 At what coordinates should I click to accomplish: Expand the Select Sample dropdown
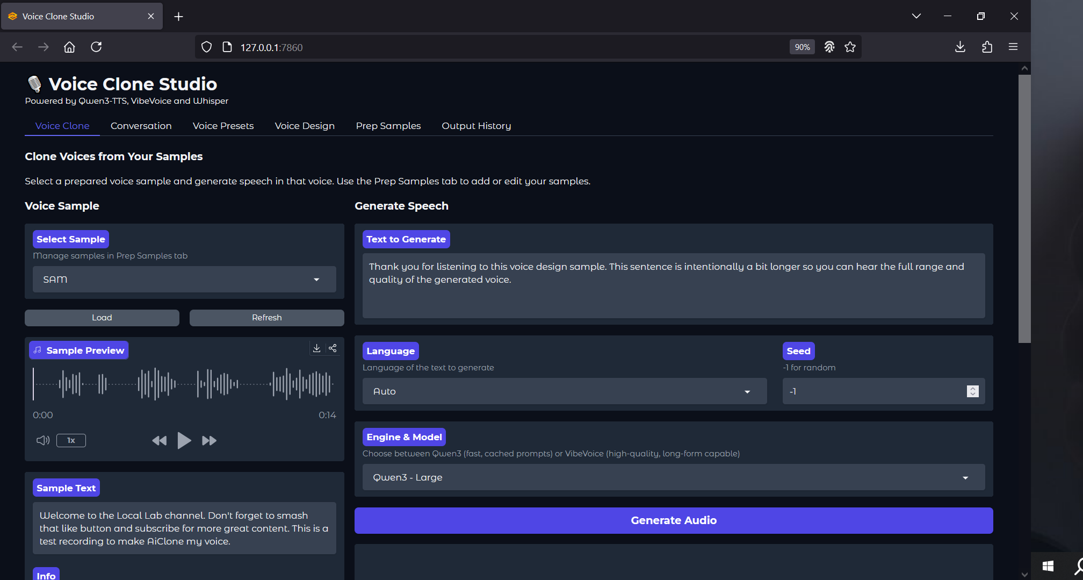[x=184, y=280]
